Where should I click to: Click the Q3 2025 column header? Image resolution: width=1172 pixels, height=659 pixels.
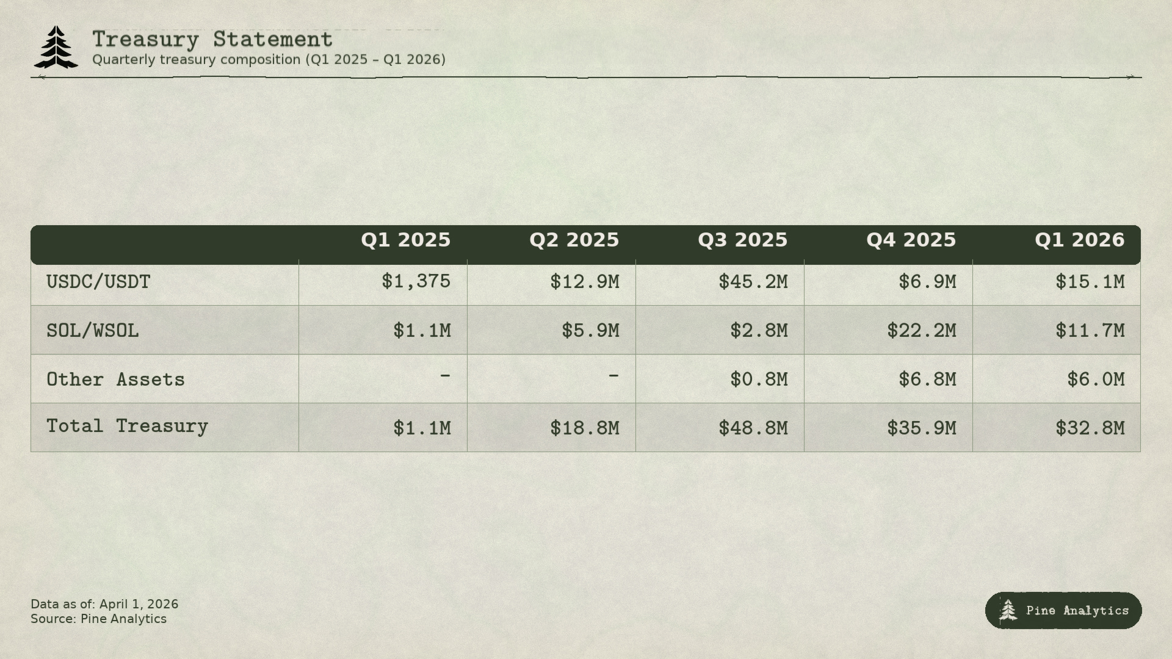[743, 240]
